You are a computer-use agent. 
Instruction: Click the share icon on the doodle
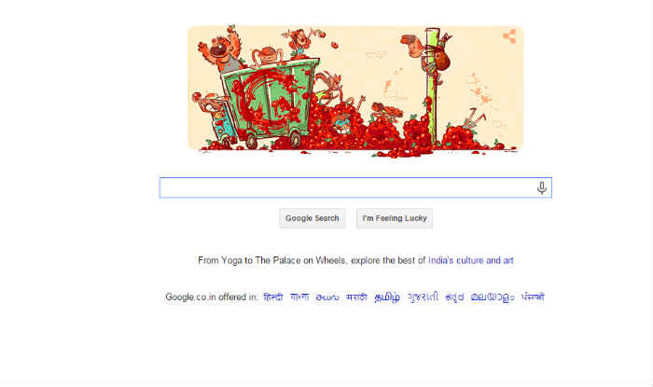pyautogui.click(x=509, y=36)
